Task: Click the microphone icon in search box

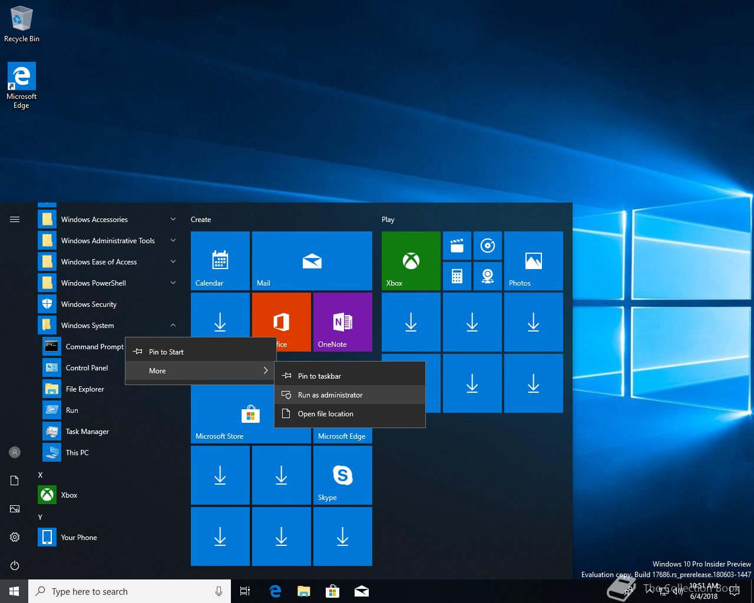Action: click(219, 591)
